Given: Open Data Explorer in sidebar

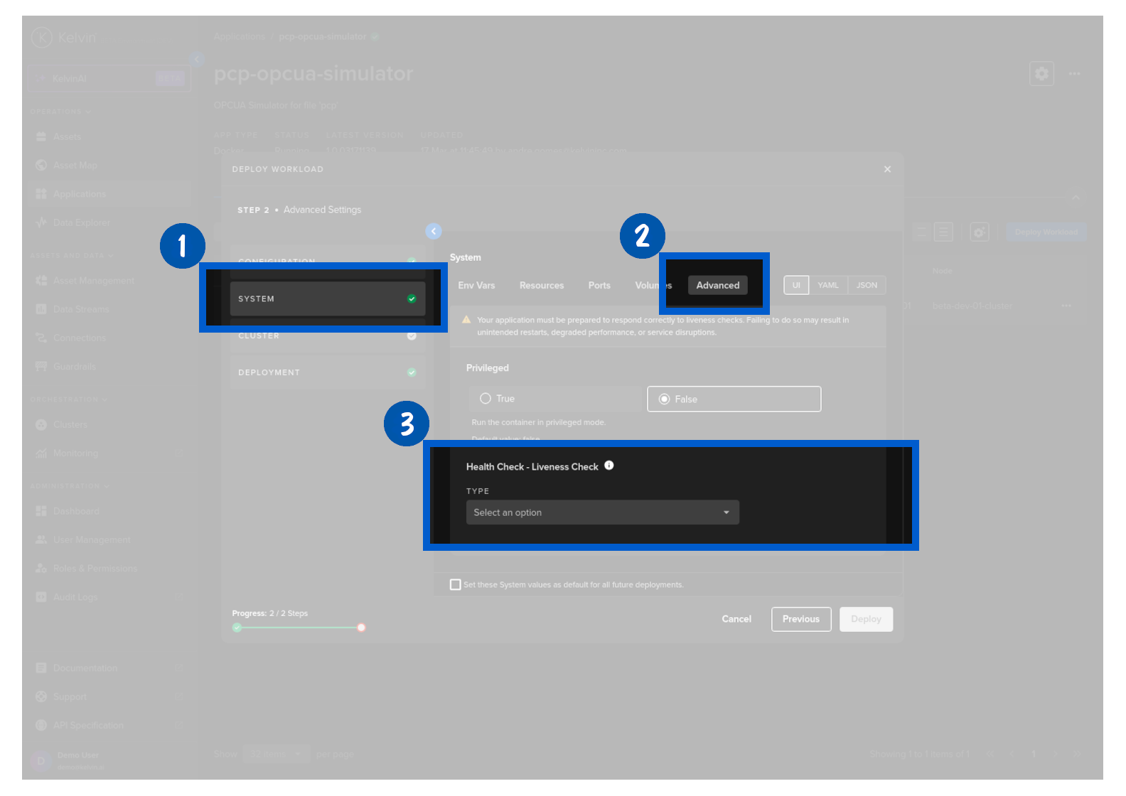Looking at the screenshot, I should coord(81,222).
